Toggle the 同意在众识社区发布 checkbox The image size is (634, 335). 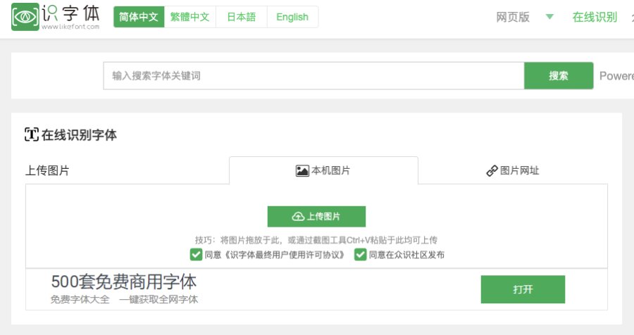tap(360, 255)
